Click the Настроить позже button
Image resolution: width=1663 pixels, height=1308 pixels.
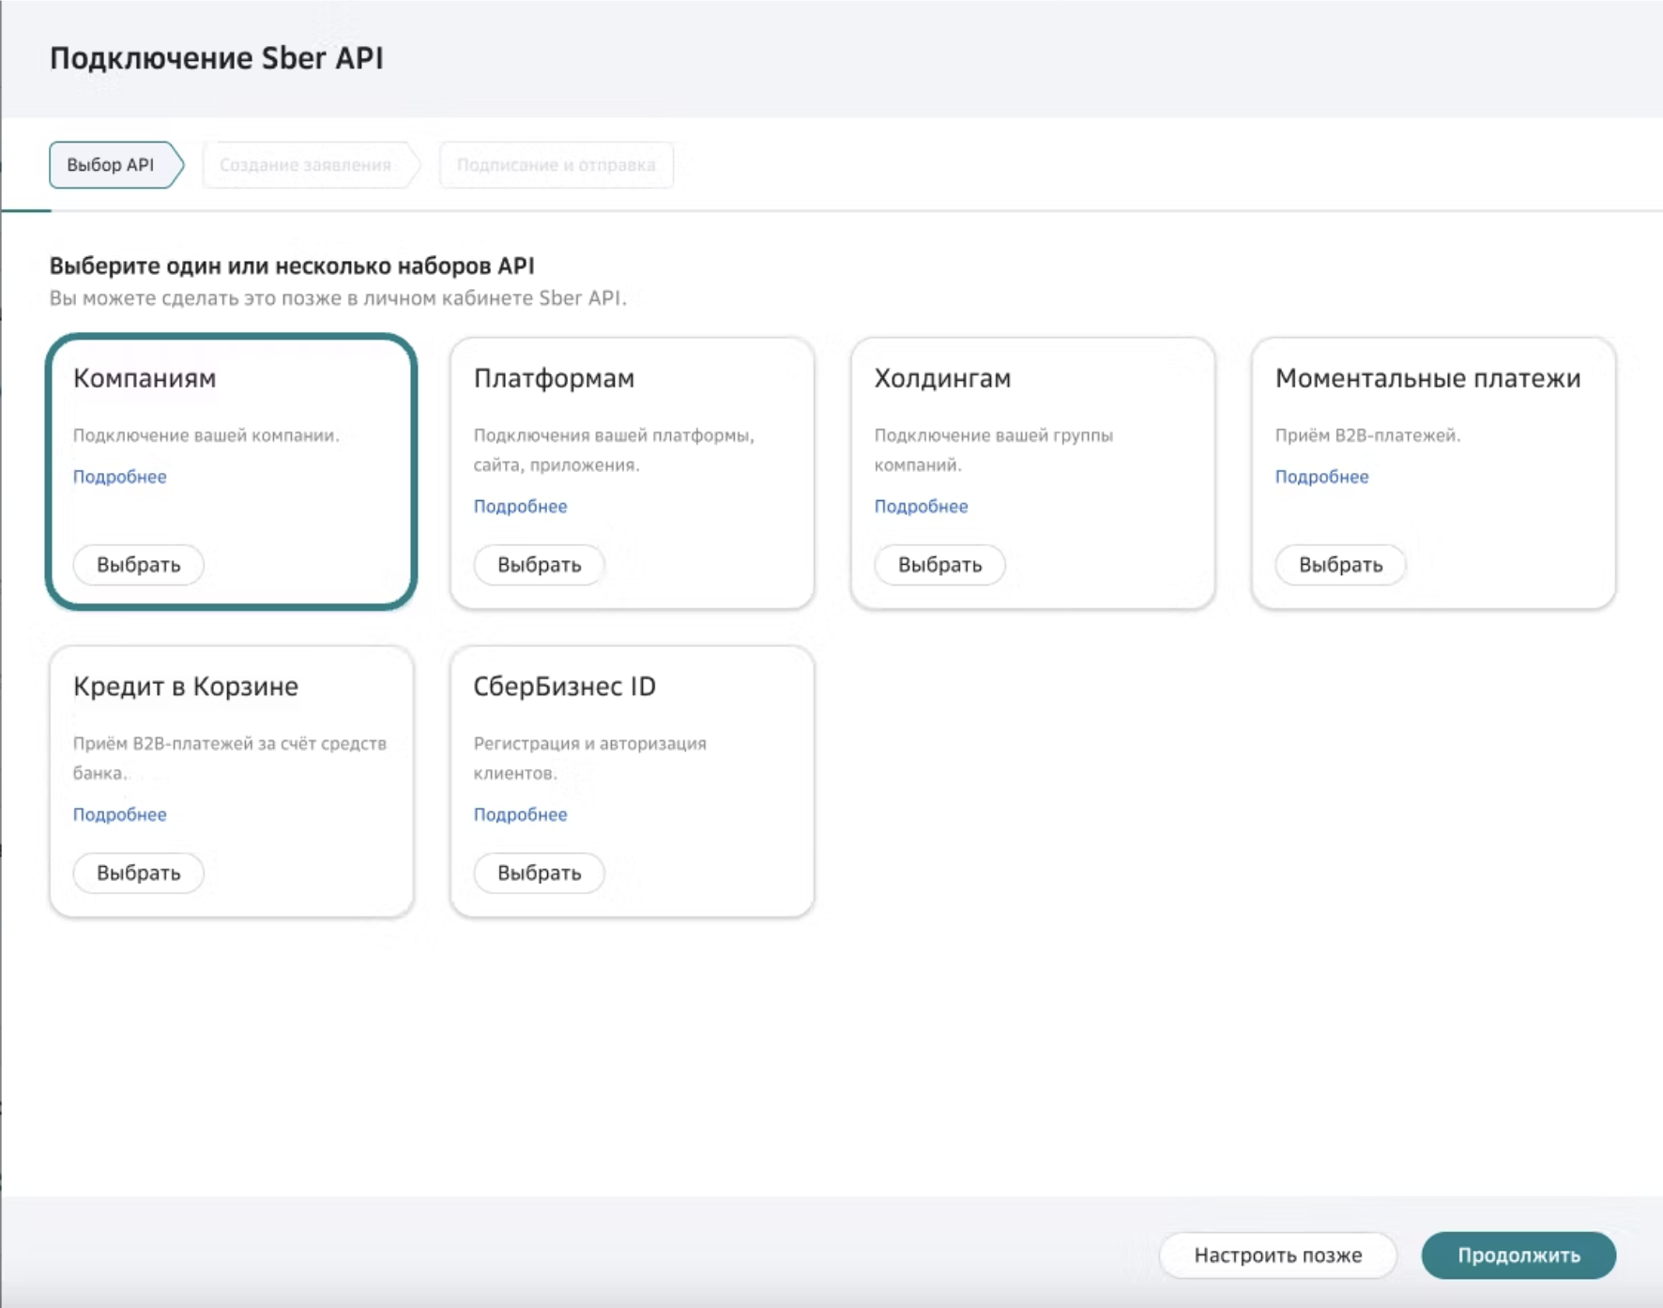click(x=1278, y=1255)
